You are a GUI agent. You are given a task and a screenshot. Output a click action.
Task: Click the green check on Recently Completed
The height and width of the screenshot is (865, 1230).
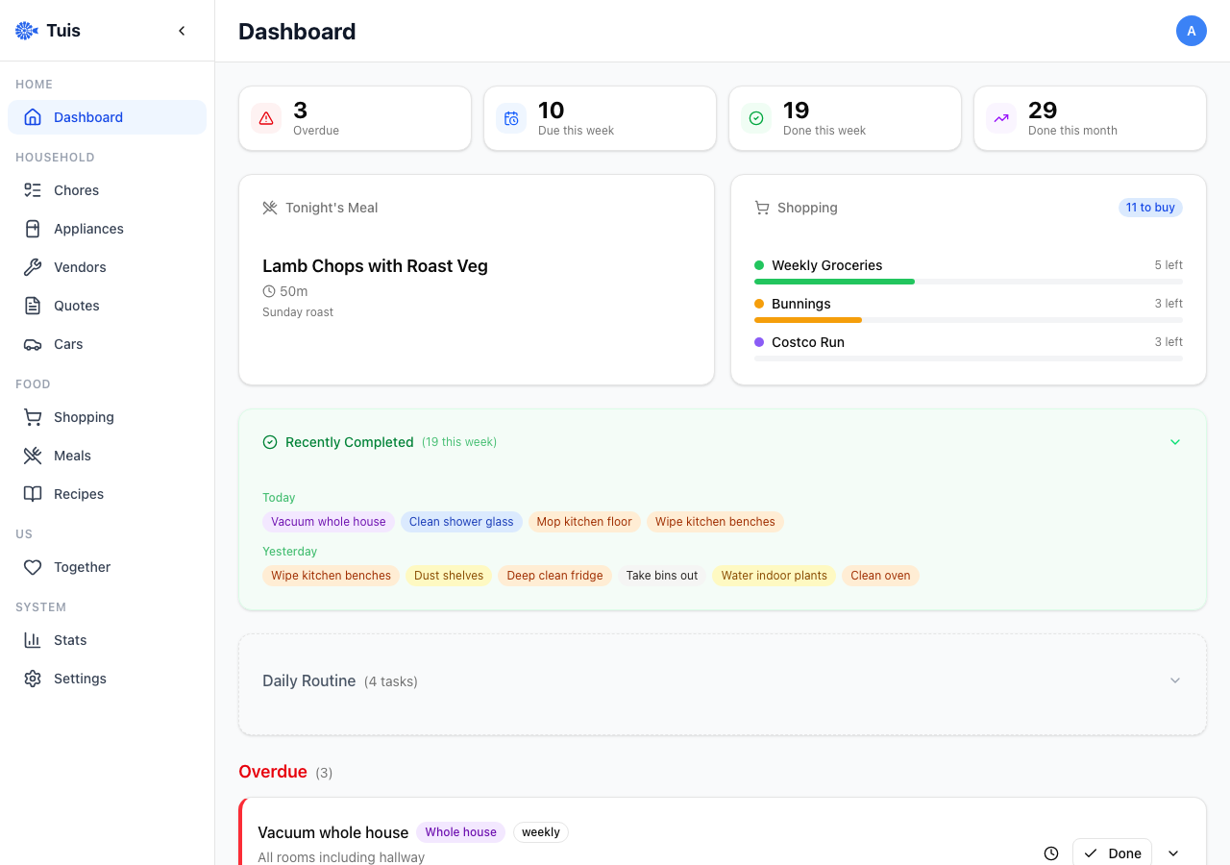(269, 442)
